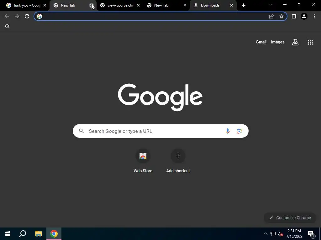321x240 pixels.
Task: Open the muted volume tray icon
Action: [280, 234]
